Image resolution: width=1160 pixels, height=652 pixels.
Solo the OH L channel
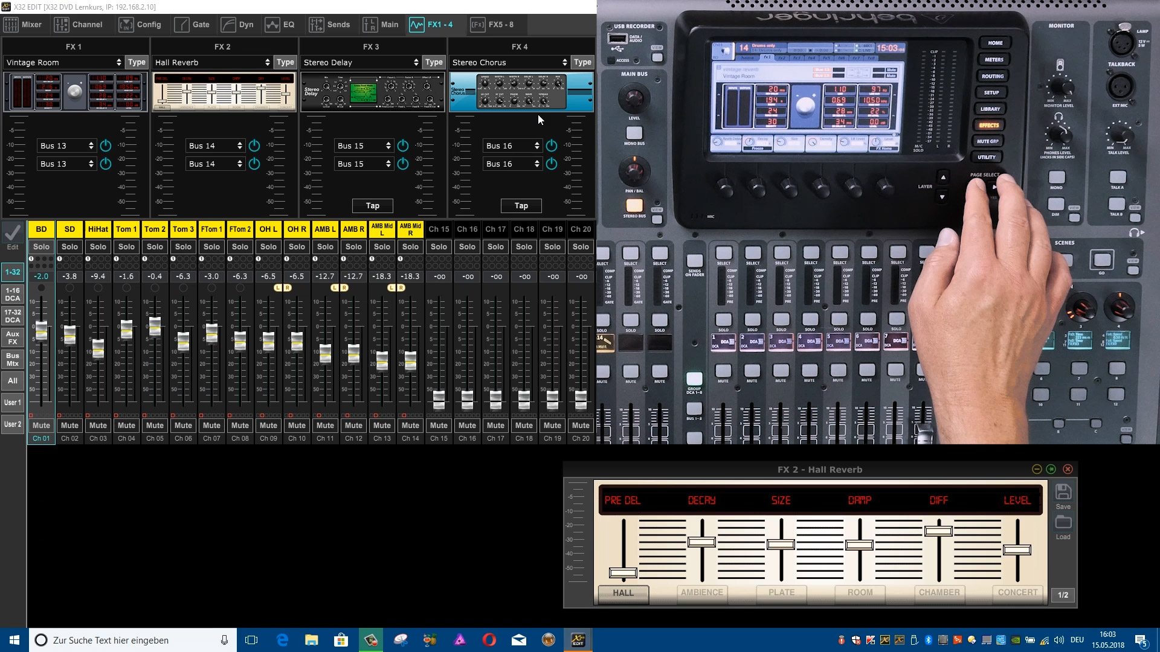268,247
